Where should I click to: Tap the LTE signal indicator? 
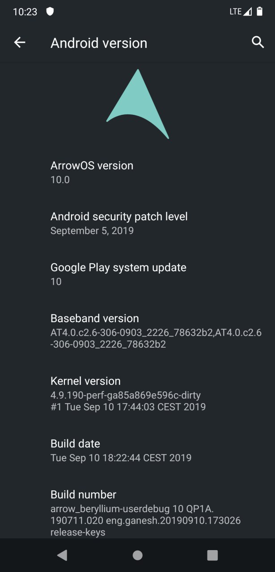coord(241,12)
